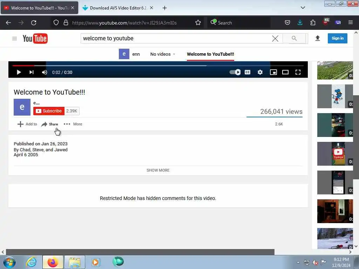Click the horizontal page scrollbar
The image size is (359, 269).
point(140,252)
